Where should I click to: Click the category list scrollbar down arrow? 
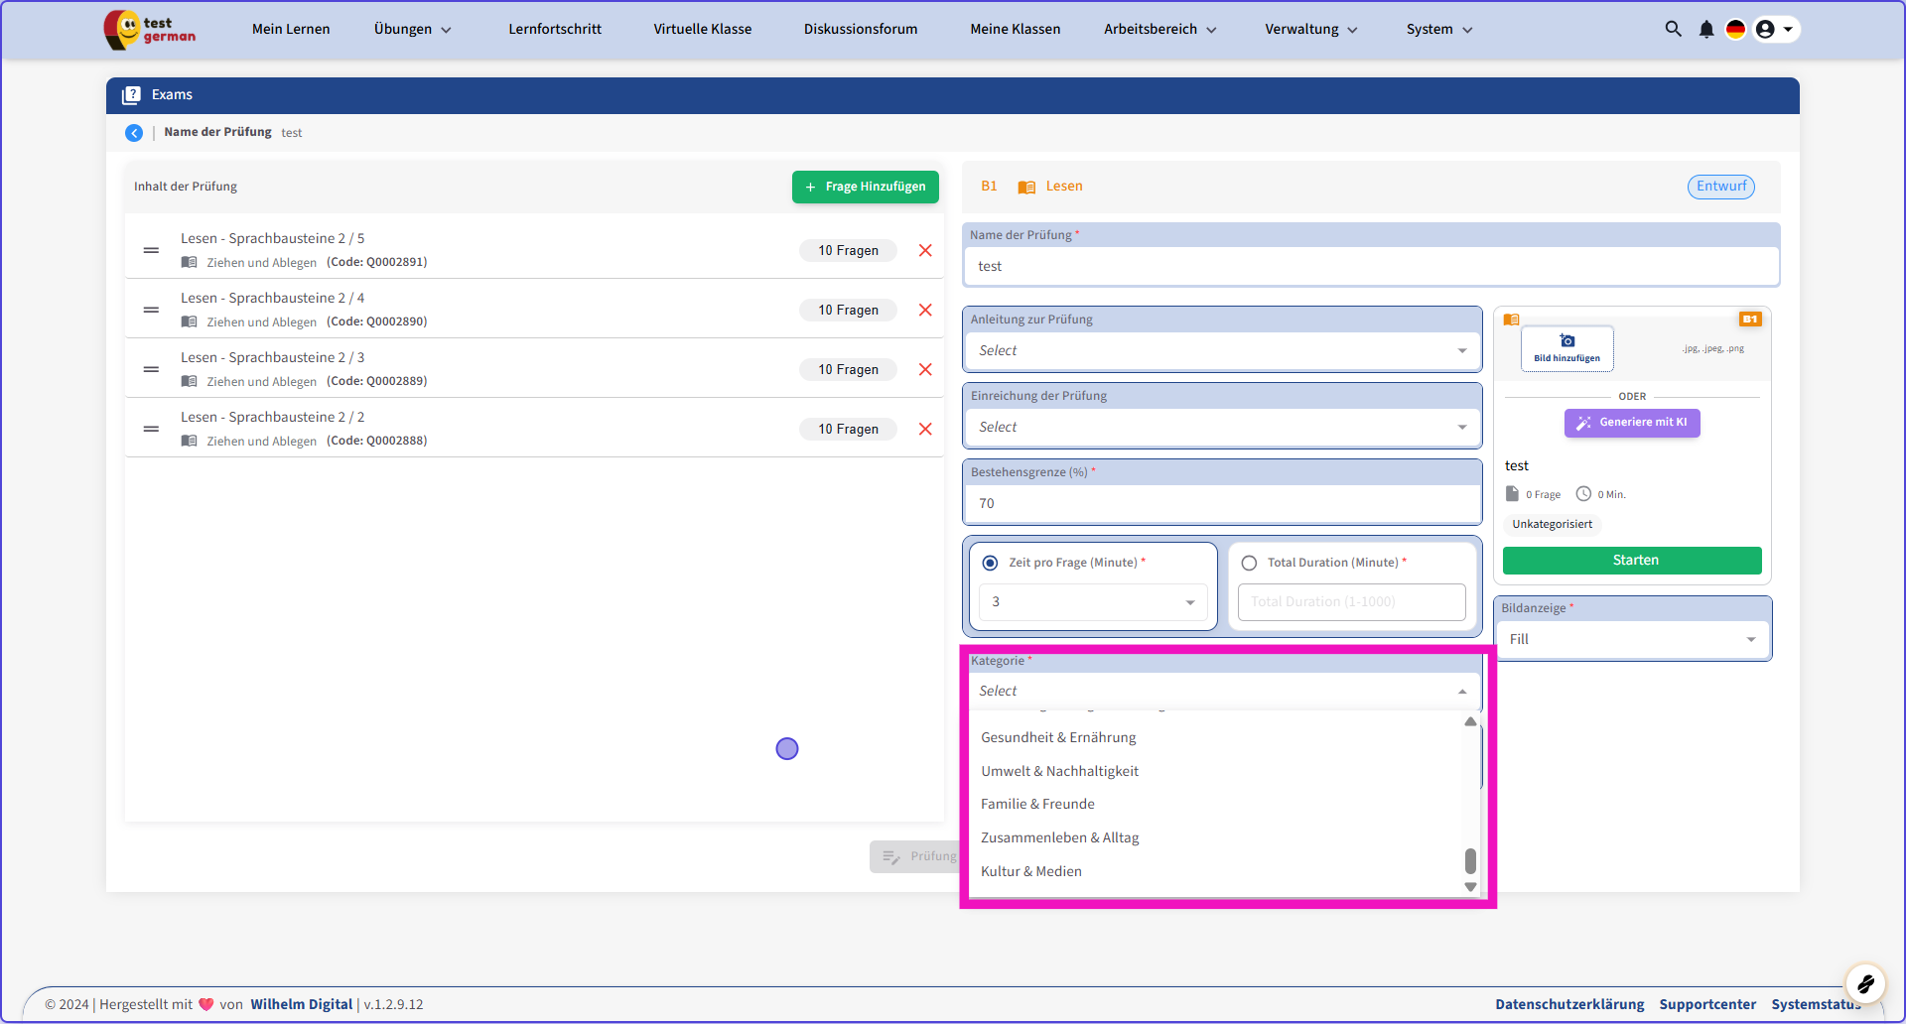point(1470,887)
